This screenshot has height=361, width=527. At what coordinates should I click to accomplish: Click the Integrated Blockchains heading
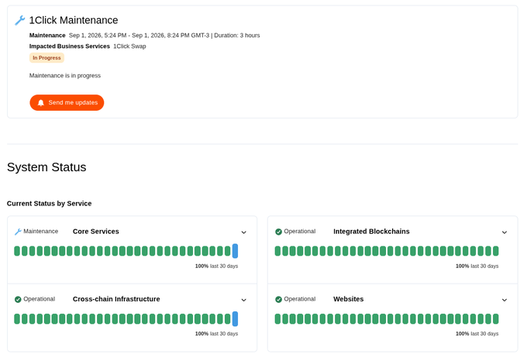point(371,232)
